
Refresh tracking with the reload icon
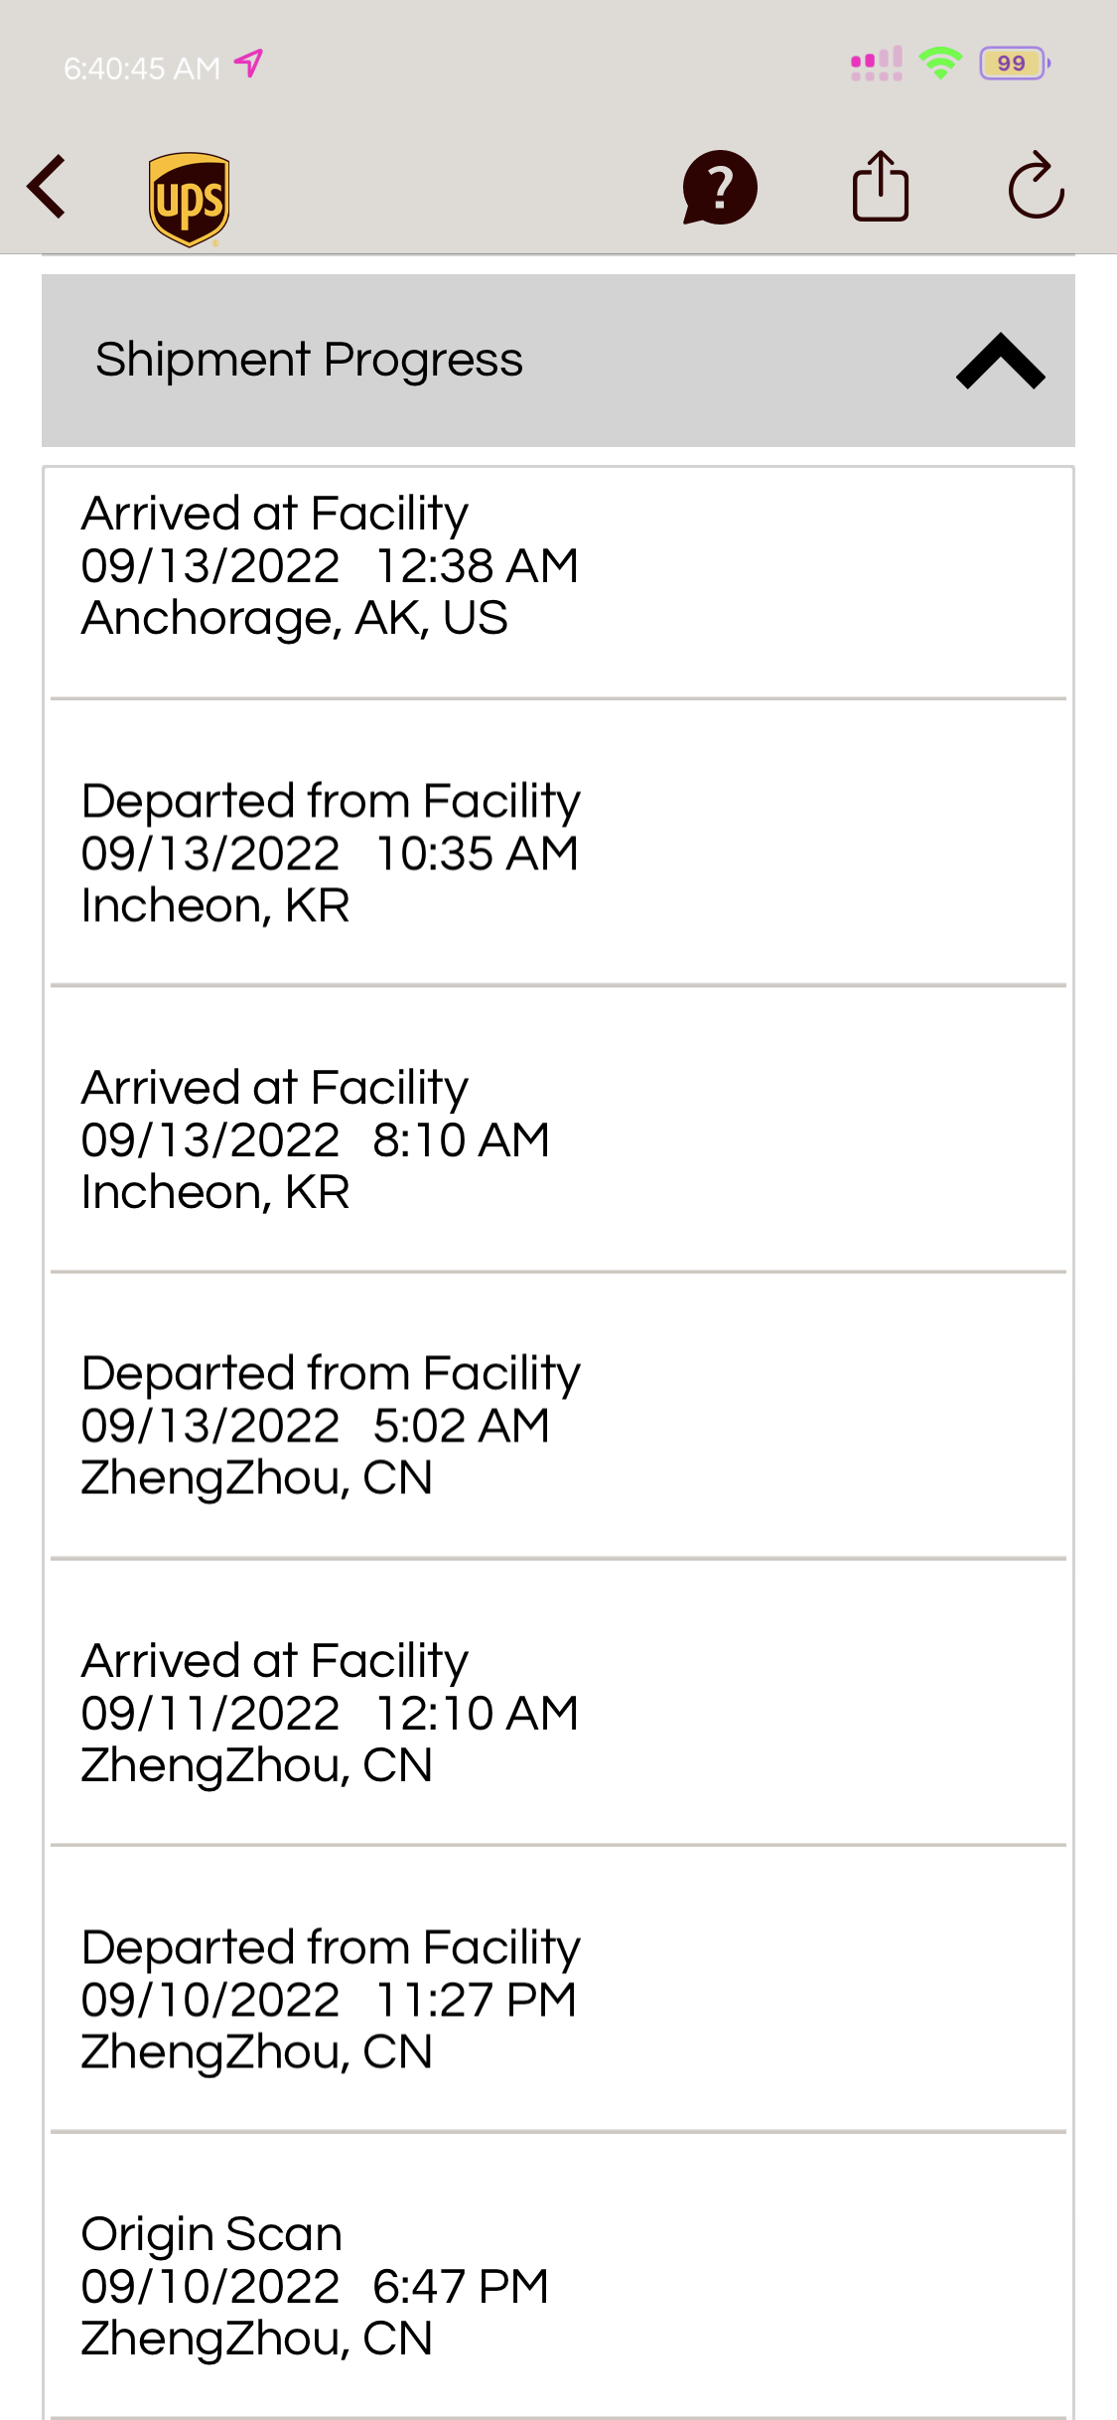pyautogui.click(x=1037, y=185)
